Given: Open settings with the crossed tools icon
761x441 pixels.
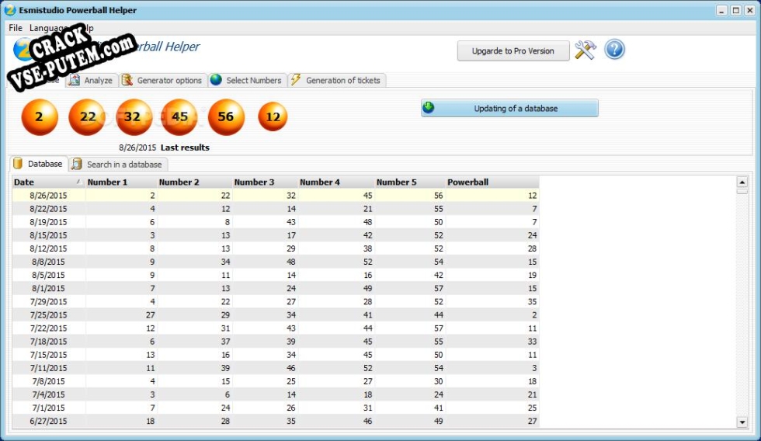Looking at the screenshot, I should (x=586, y=50).
